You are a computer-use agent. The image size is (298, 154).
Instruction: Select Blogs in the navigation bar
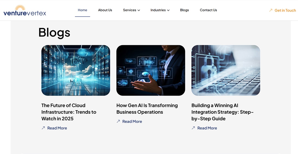click(184, 10)
